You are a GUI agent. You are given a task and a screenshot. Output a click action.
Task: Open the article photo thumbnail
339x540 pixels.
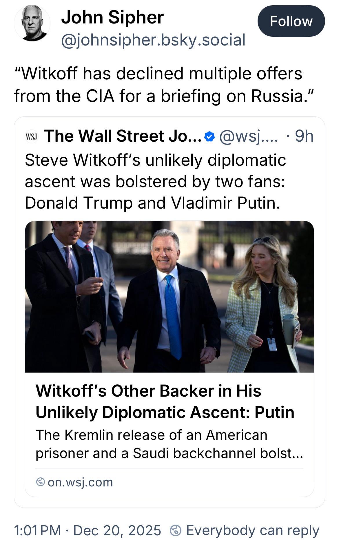(x=169, y=296)
